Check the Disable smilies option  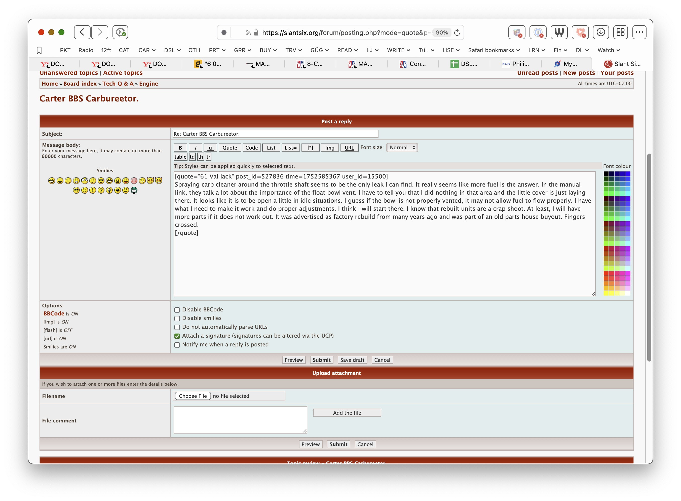tap(177, 318)
